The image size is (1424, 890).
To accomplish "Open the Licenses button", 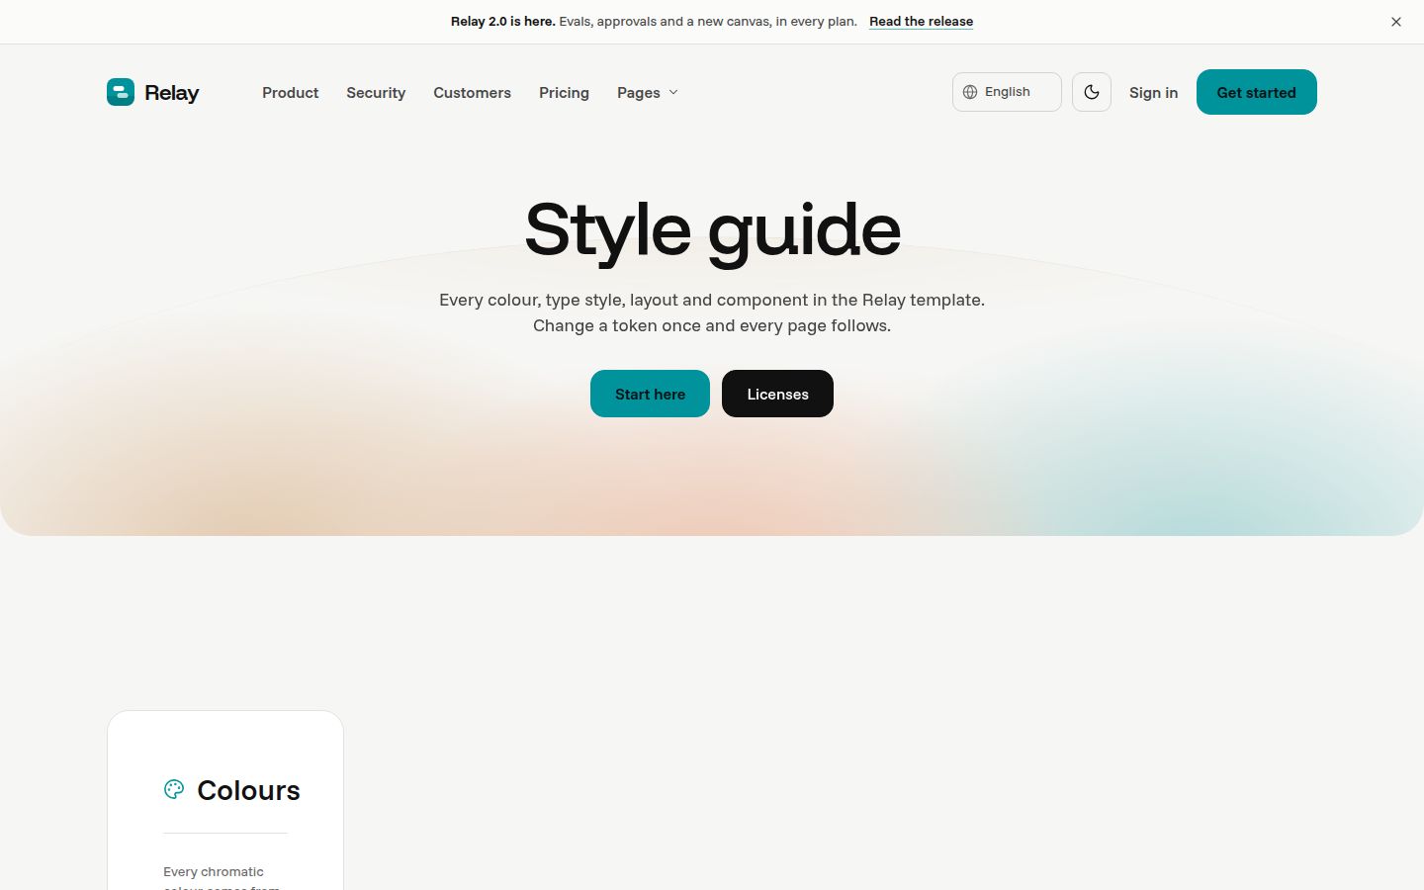I will pyautogui.click(x=777, y=394).
